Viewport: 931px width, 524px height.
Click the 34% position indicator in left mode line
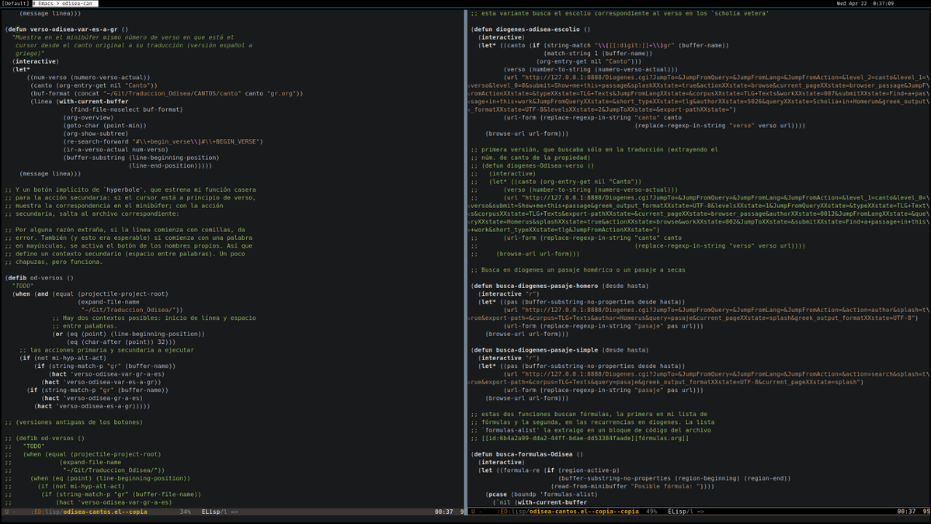(186, 512)
